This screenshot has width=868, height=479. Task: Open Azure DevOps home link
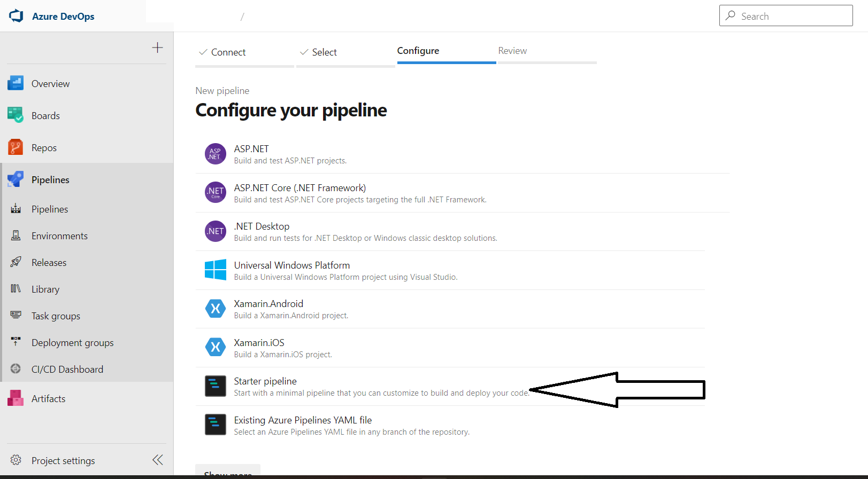[x=63, y=17]
